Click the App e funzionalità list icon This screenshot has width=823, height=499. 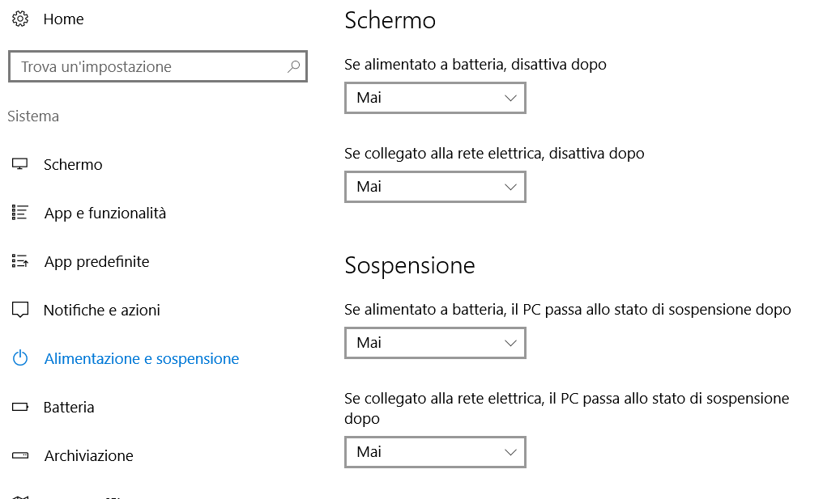20,212
